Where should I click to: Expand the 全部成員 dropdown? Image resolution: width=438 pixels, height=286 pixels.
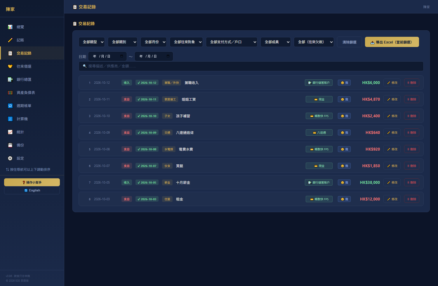pos(276,42)
